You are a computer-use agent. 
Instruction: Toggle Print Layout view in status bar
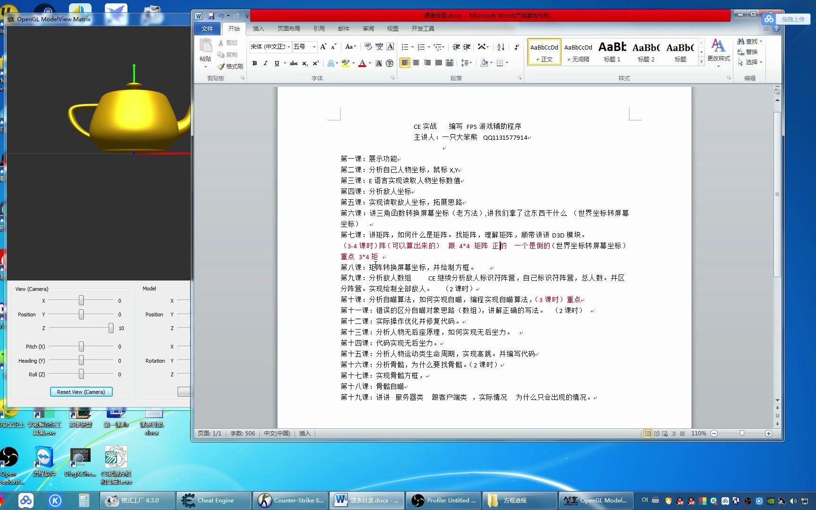pyautogui.click(x=648, y=433)
